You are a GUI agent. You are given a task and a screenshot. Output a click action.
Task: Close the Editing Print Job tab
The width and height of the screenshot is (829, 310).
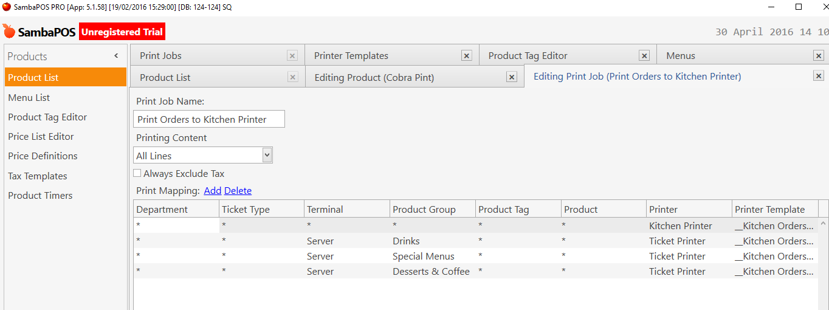(819, 76)
